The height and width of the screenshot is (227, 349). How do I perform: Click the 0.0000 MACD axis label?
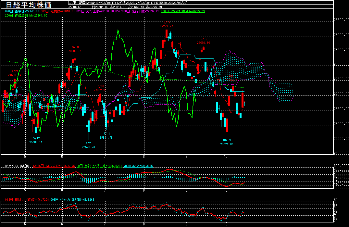[340, 176]
